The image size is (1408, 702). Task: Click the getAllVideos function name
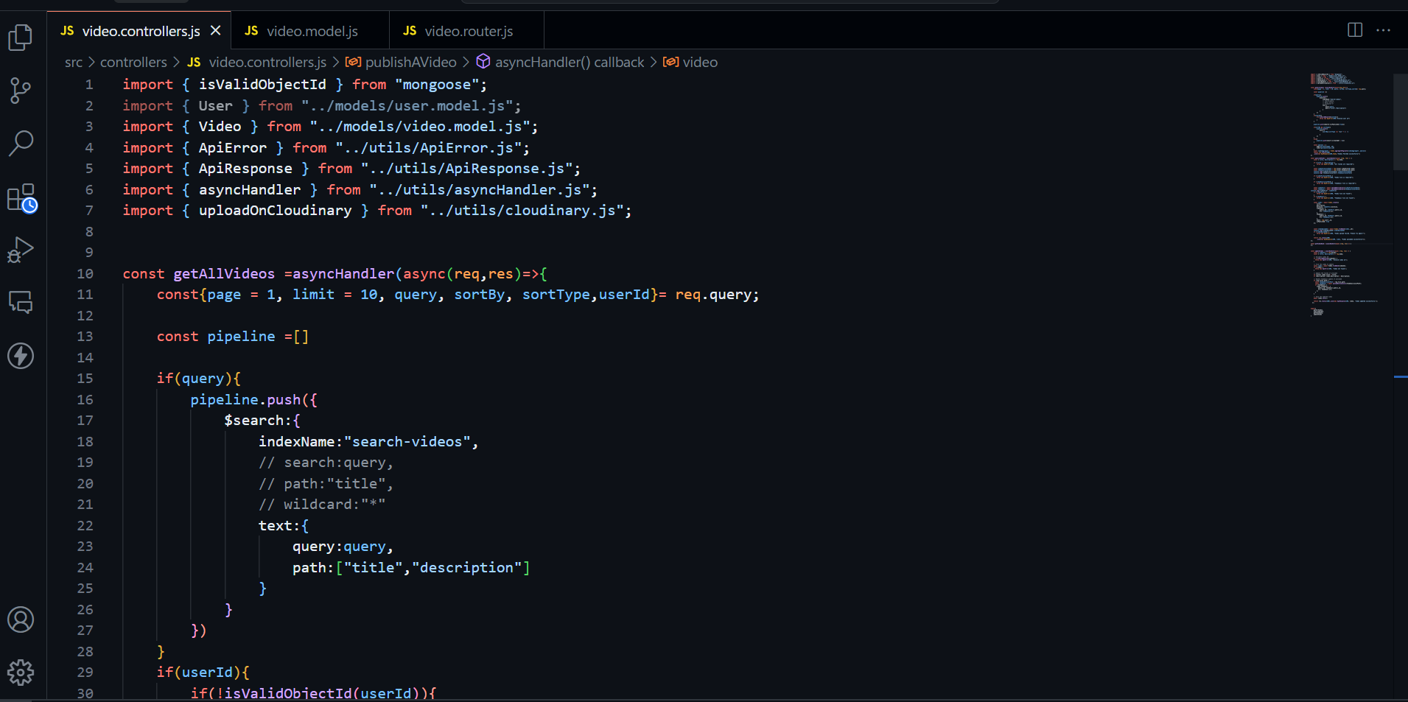tap(224, 274)
